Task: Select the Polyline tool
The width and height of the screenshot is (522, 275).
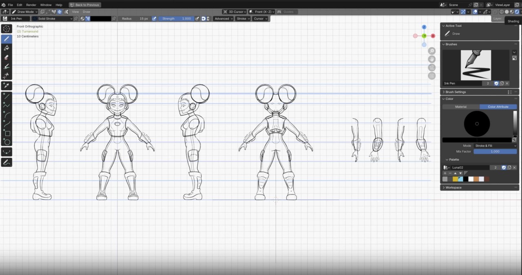Action: point(6,105)
